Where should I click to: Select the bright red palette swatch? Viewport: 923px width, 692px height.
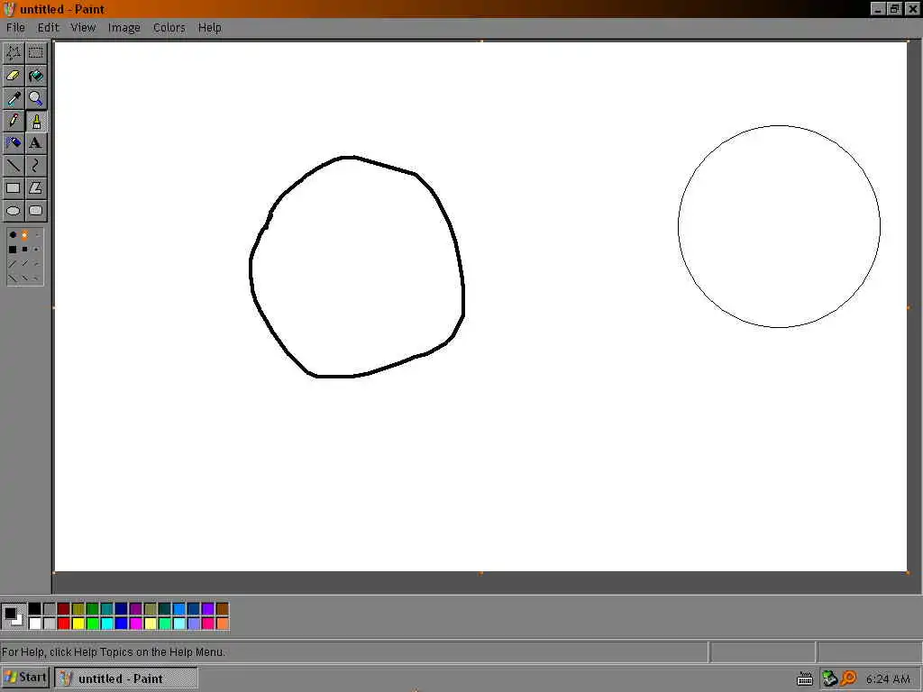click(64, 624)
